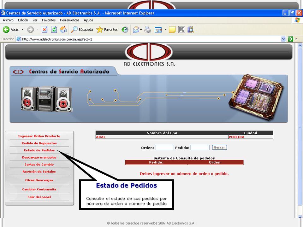Expand the Forward history dropdown arrow
The height and width of the screenshot is (227, 303).
pos(37,30)
